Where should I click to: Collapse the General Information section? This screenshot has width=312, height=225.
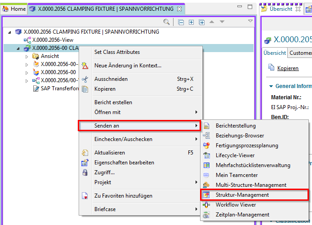(271, 86)
